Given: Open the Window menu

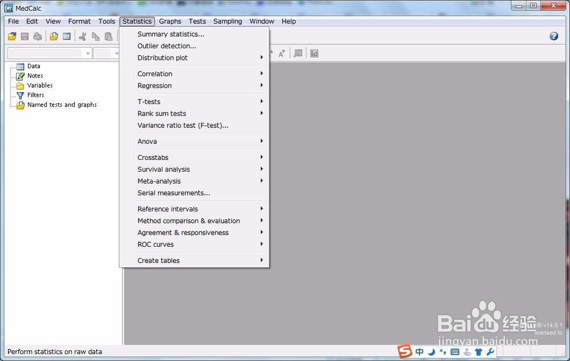Looking at the screenshot, I should pyautogui.click(x=262, y=22).
